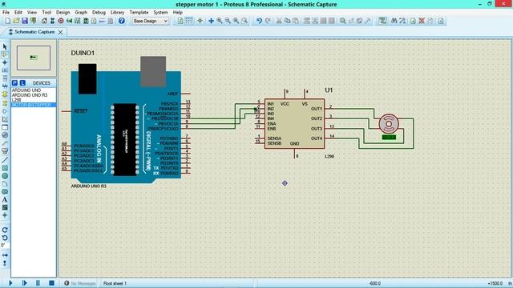This screenshot has width=513, height=288.
Task: Click the overview preview thumbnail
Action: [34, 58]
